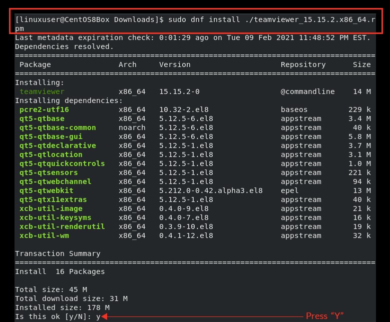Click the qt5-qtbase package name
Image resolution: width=390 pixels, height=322 pixels.
pos(42,118)
